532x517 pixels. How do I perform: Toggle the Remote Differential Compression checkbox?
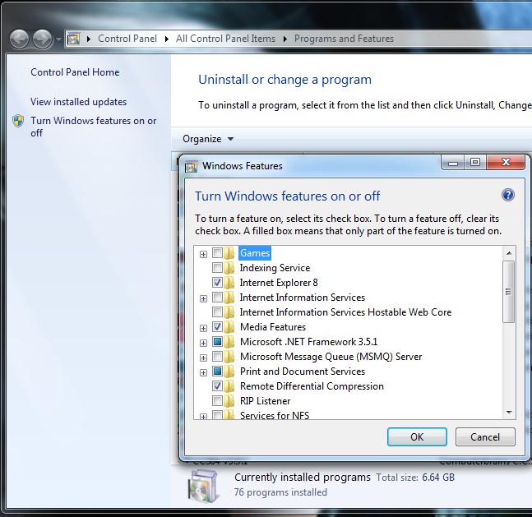[x=217, y=386]
